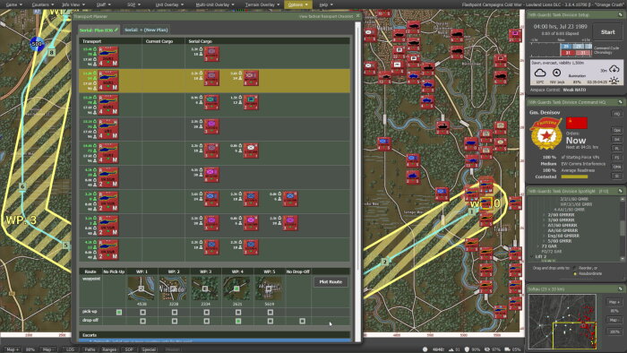
Task: Enable drop-off at WP: 5
Action: [271, 321]
